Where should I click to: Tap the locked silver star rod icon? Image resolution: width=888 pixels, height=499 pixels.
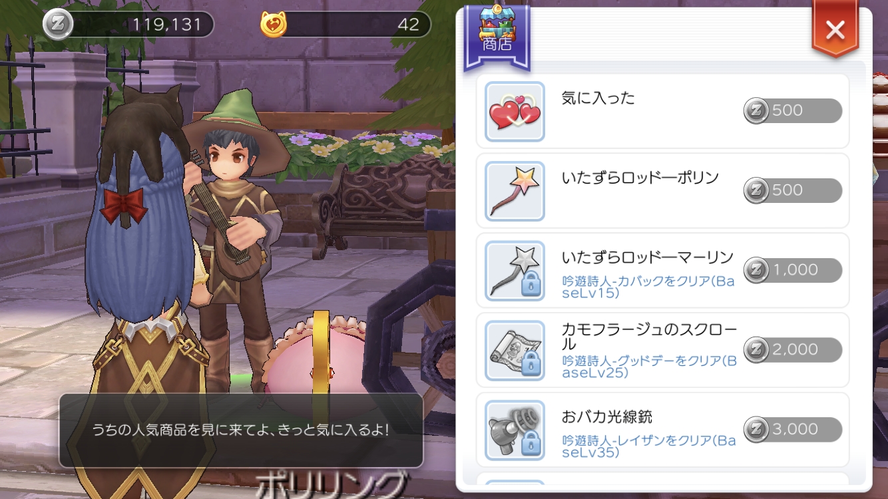[515, 271]
